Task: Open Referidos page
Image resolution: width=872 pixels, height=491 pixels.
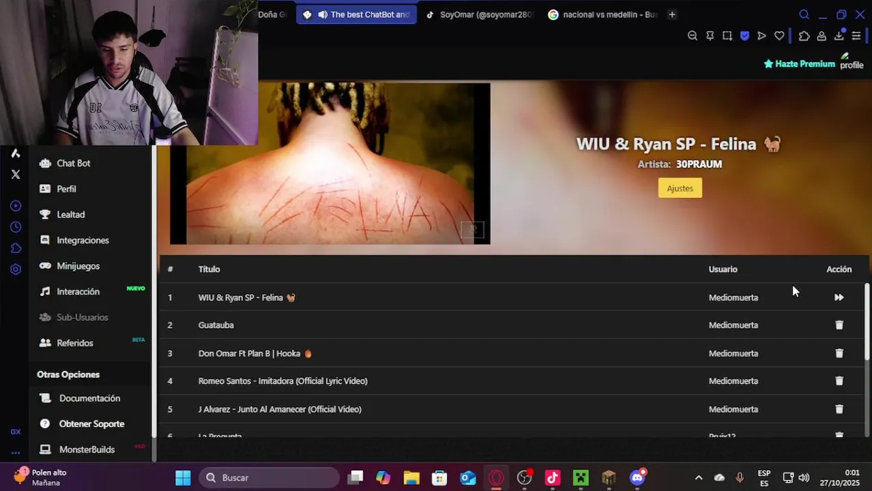Action: point(75,343)
